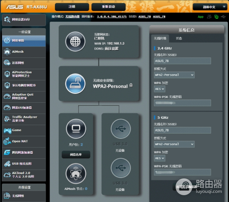Image resolution: width=229 pixels, height=202 pixels.
Task: Open the language dropdown showing 简体中文
Action: (209, 7)
